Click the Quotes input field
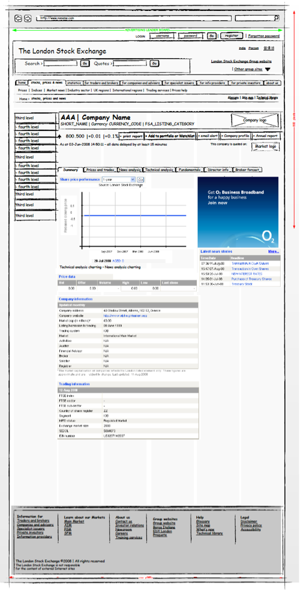300x590 pixels. pyautogui.click(x=130, y=64)
